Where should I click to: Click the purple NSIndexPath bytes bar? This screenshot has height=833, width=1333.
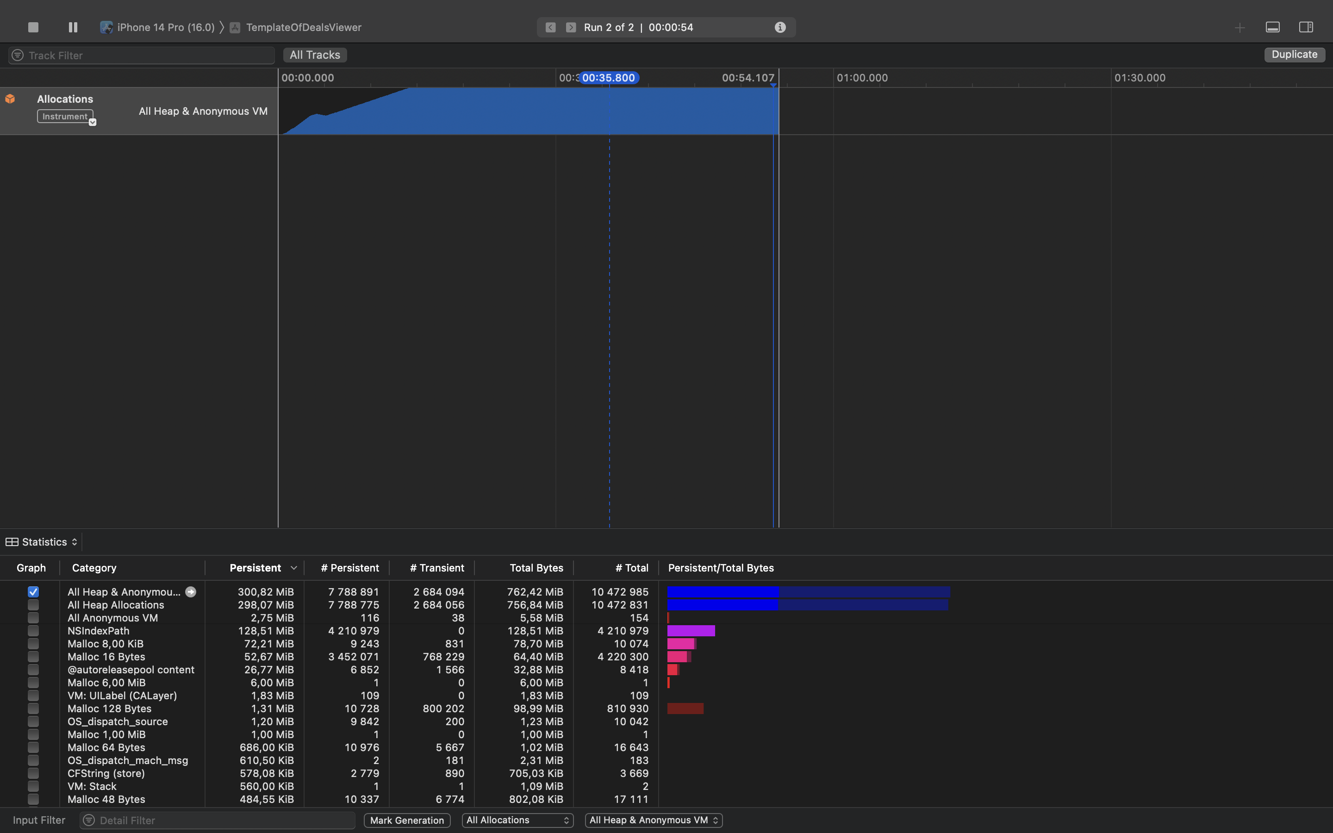[x=691, y=630]
